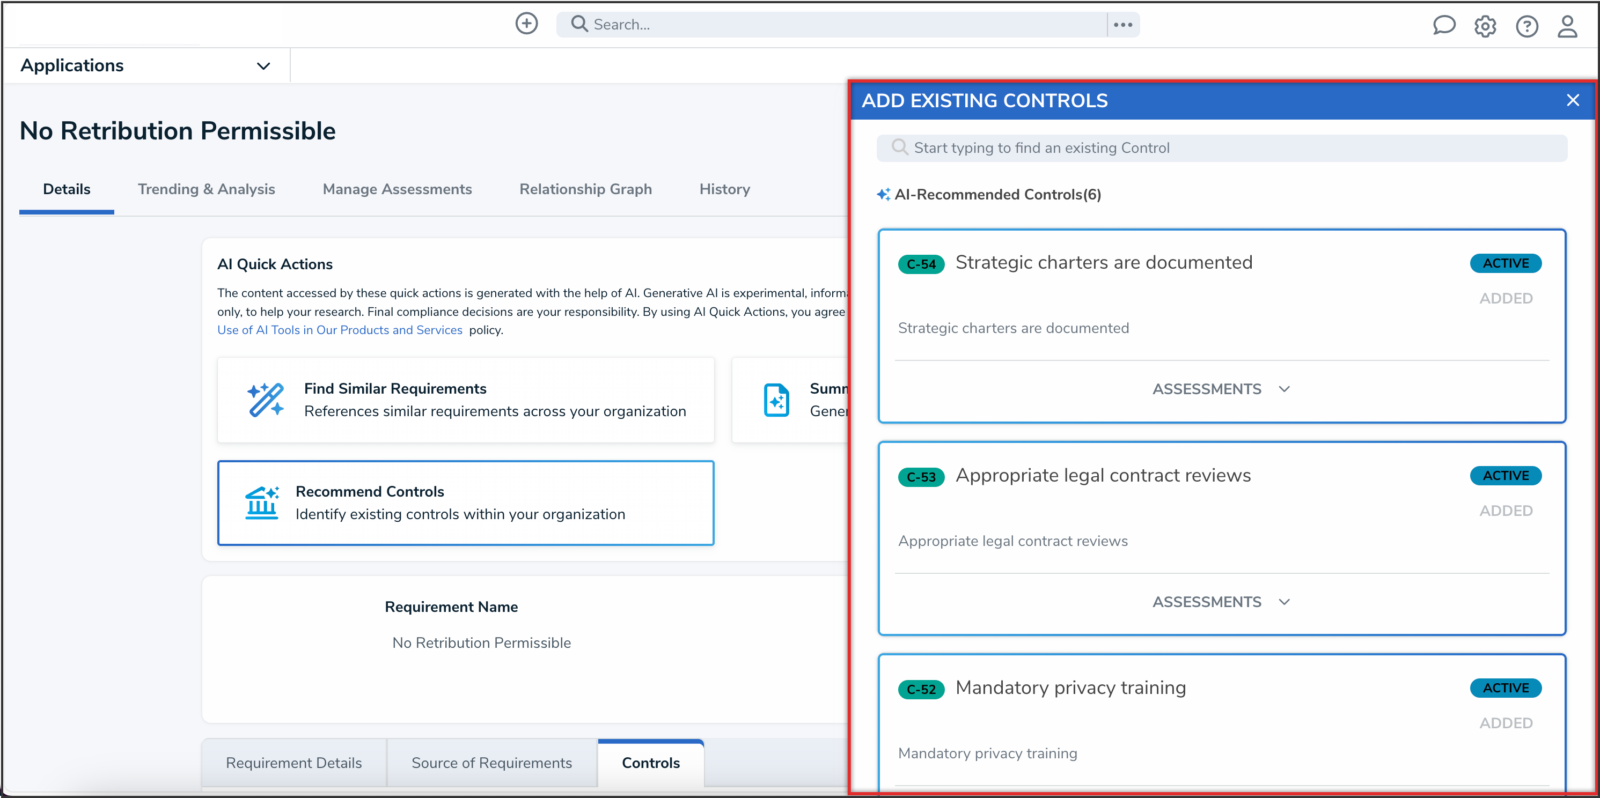Click the Recommend Controls quick action card

465,503
